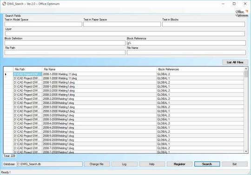Click the Total: 228 count label
Viewport: 251px width, 175px height.
point(9,156)
